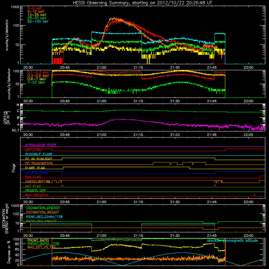
Task: Select the POSSIBLE_FLARE flag label
Action: [39, 154]
